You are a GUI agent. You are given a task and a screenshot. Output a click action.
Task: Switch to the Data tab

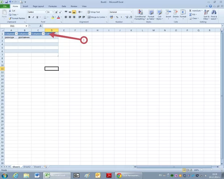[x=64, y=6]
